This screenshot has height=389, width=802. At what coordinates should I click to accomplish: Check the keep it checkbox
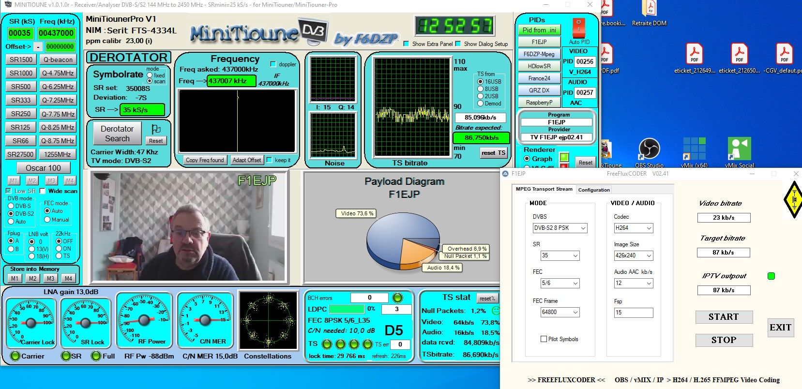[x=270, y=160]
